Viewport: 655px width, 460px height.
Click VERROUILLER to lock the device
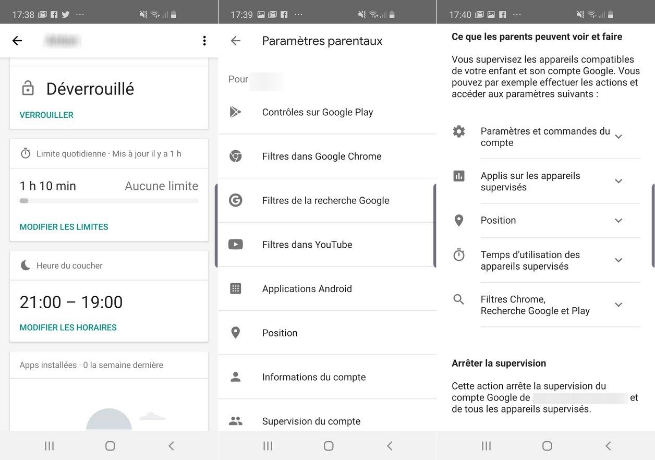46,115
